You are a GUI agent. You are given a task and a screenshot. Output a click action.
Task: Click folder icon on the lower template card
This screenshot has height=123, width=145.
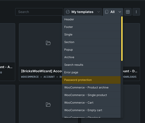tap(48, 105)
